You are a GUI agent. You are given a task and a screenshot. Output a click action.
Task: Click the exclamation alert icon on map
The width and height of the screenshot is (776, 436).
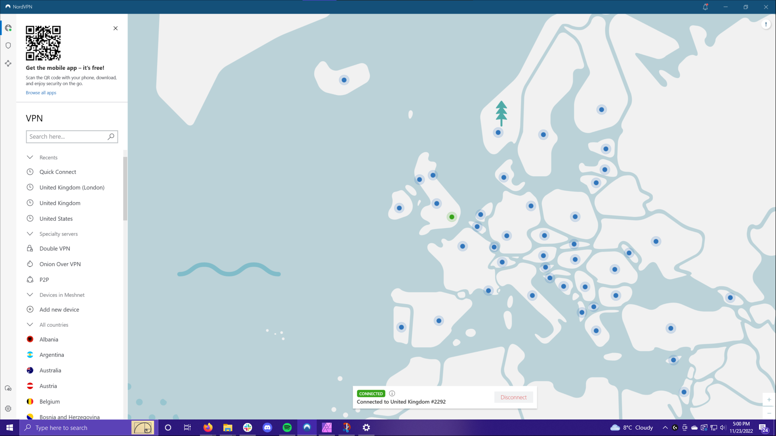(x=766, y=24)
